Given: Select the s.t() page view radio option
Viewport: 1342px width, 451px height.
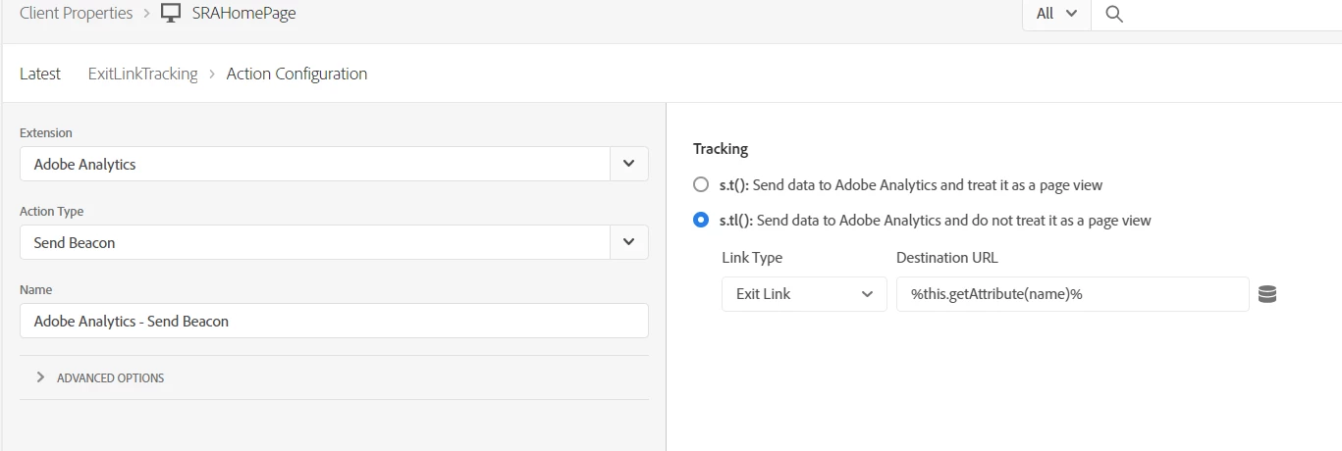Looking at the screenshot, I should click(701, 184).
